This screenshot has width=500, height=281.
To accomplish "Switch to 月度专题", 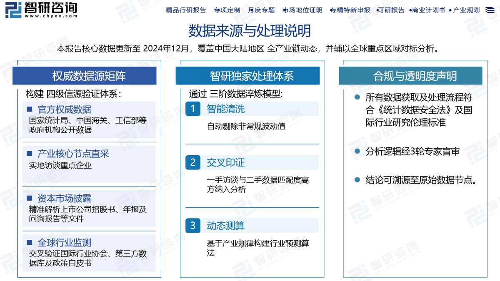I will click(x=263, y=10).
